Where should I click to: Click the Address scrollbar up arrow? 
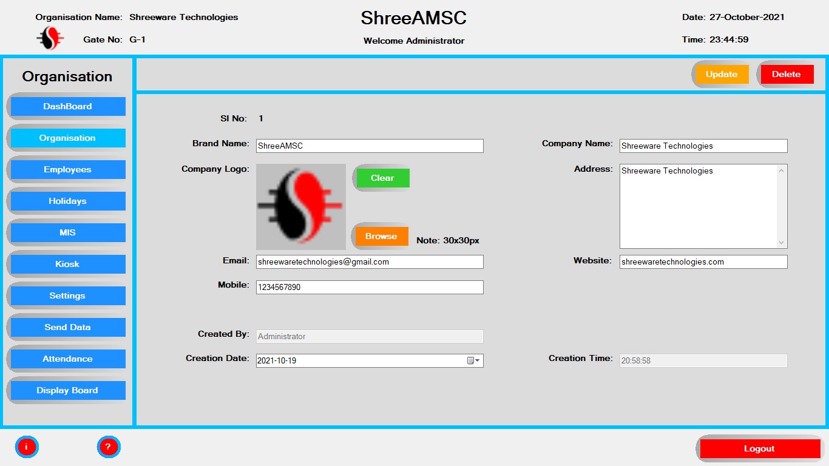[x=782, y=171]
